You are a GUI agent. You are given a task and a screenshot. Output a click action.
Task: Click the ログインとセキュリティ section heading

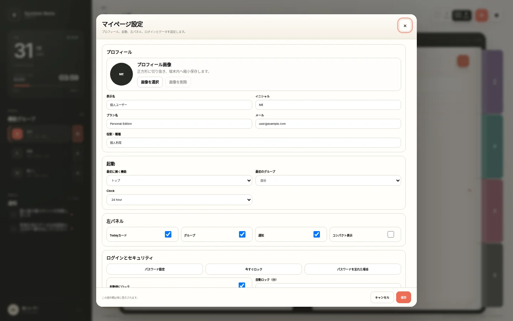click(130, 258)
